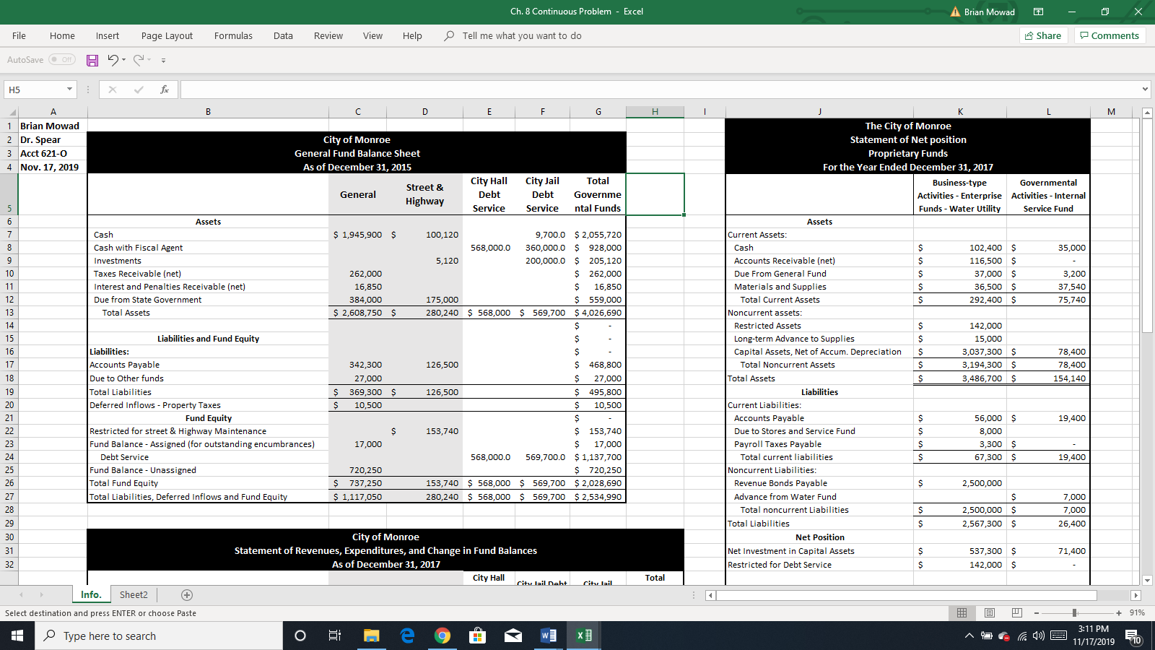Click the zoom slider handle
1155x650 pixels.
pyautogui.click(x=1074, y=613)
